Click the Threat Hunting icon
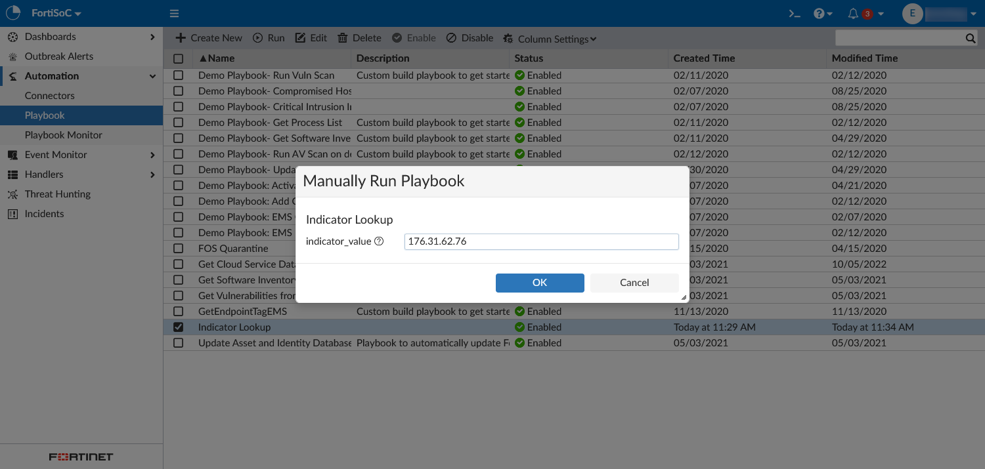 point(12,194)
